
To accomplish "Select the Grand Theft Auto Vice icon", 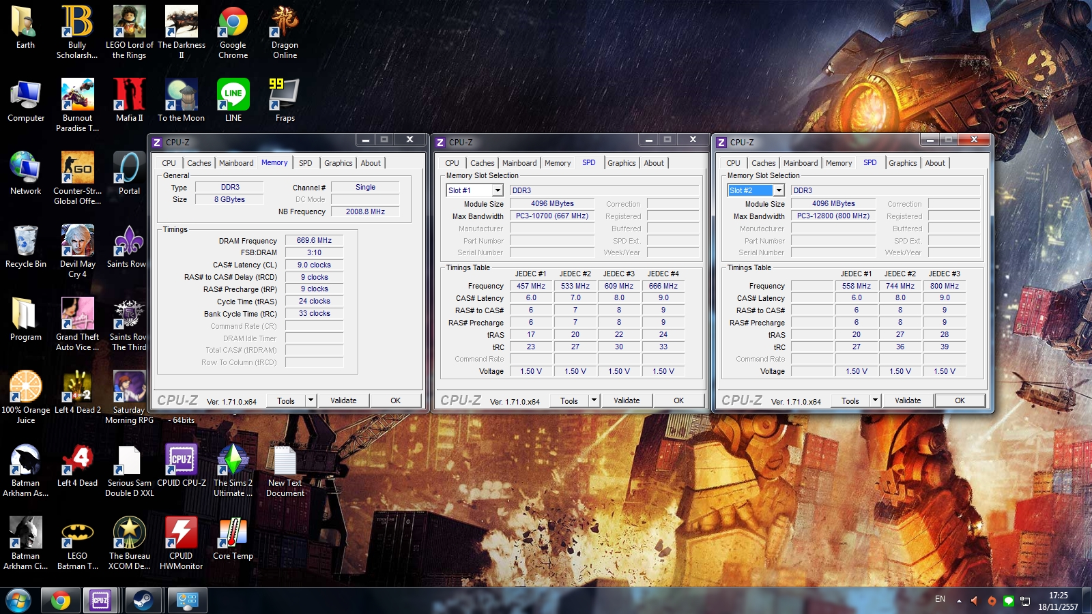I will point(77,324).
